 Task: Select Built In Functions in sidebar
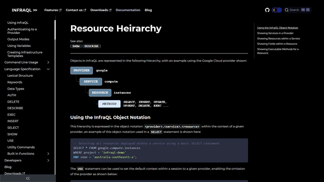pos(21,154)
